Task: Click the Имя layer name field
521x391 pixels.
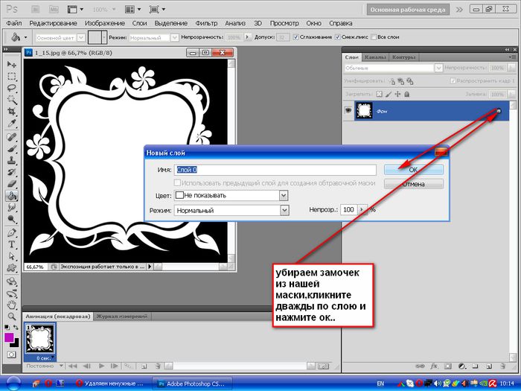Action: 274,170
